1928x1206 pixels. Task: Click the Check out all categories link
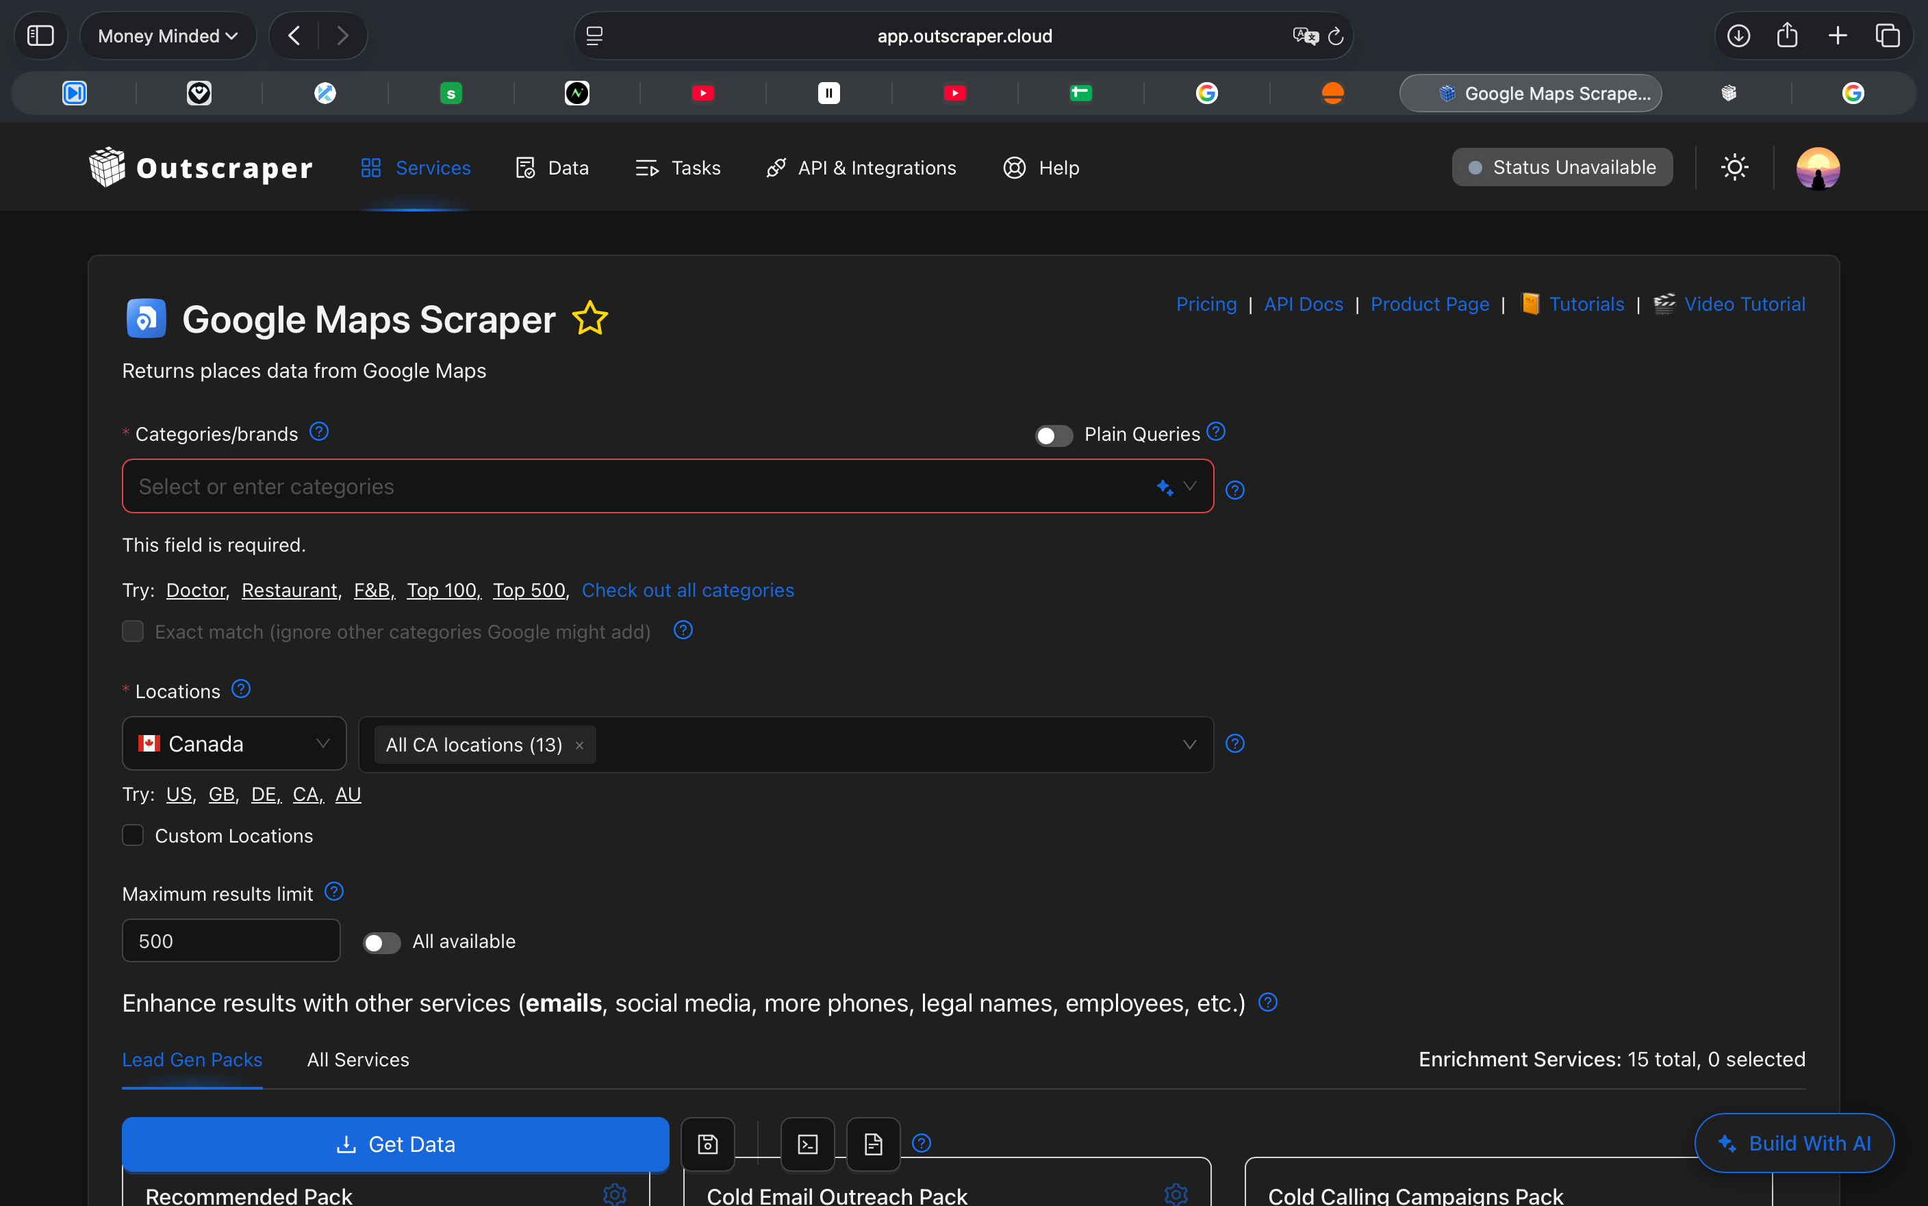[x=687, y=590]
